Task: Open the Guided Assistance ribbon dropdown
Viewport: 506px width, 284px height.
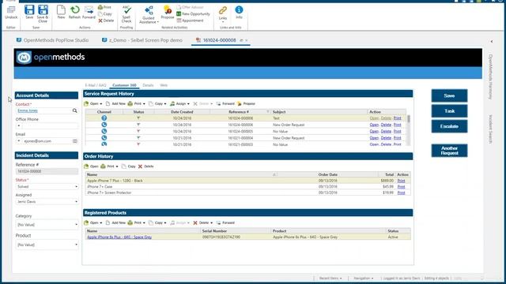Action: (149, 15)
